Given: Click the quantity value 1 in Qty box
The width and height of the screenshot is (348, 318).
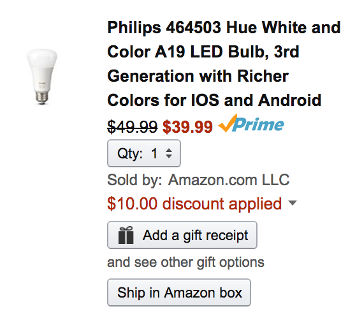Looking at the screenshot, I should click(x=154, y=153).
